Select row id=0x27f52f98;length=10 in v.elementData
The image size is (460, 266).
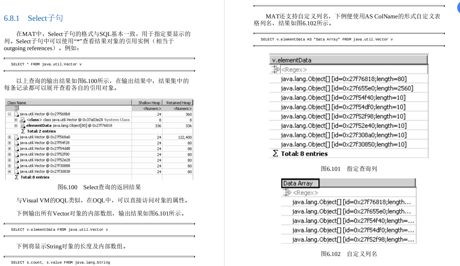[x=349, y=116]
